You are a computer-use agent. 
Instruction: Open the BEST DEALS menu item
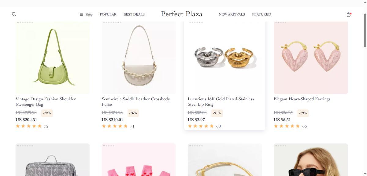[x=134, y=14]
